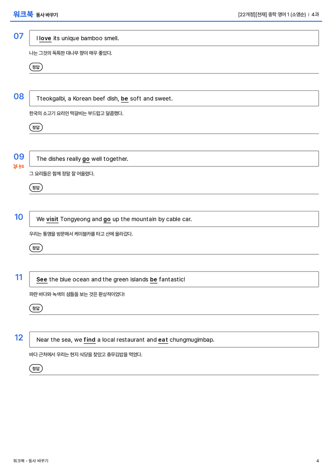Click question number 10
The height and width of the screenshot is (470, 332).
(x=19, y=217)
